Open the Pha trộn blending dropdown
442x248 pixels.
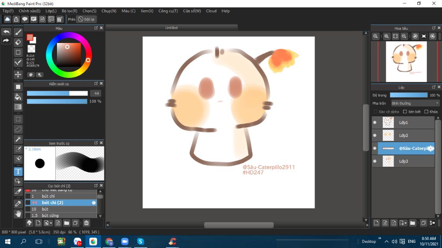coord(415,103)
